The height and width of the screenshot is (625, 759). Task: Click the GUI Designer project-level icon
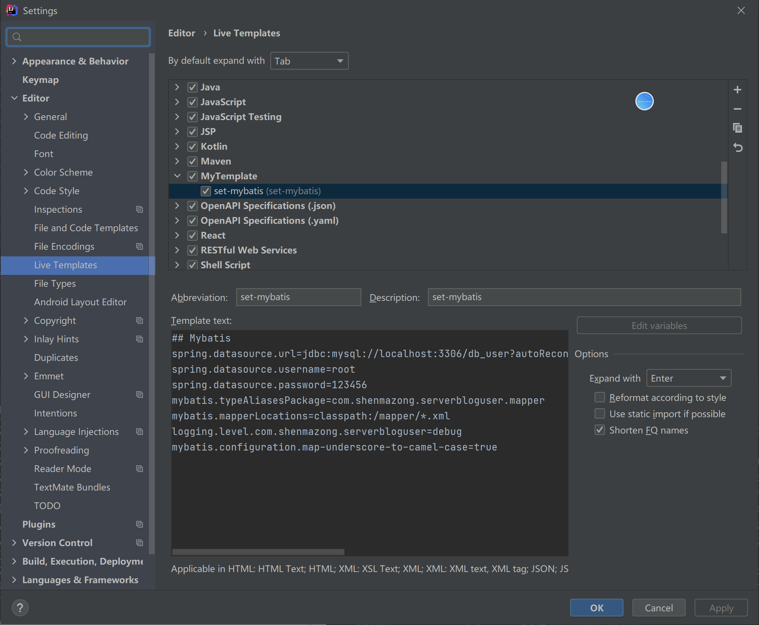pyautogui.click(x=140, y=395)
